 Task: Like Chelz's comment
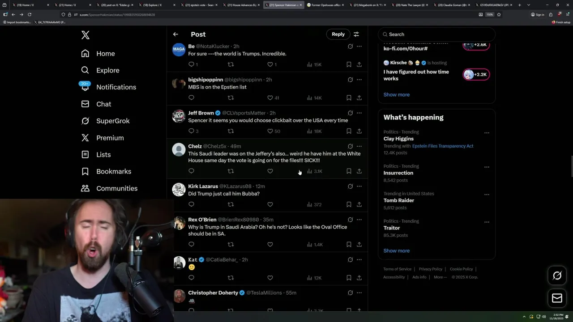270,171
